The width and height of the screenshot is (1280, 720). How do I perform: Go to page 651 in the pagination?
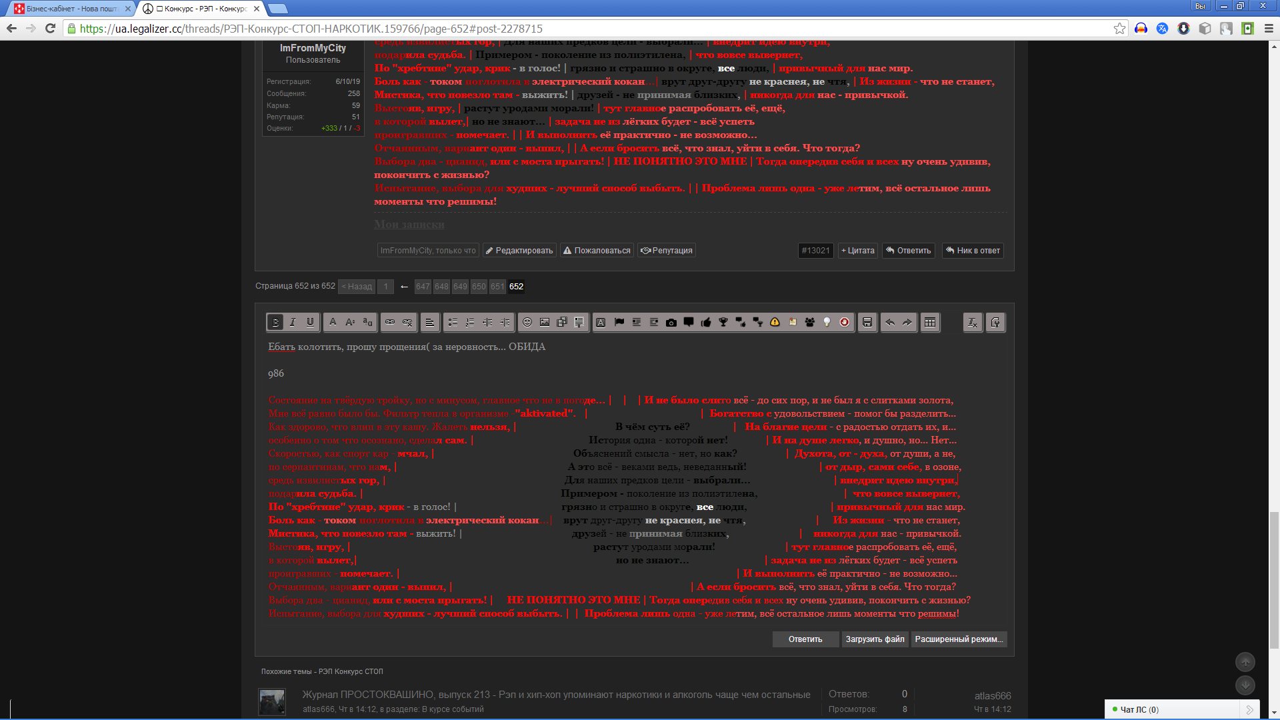click(497, 287)
